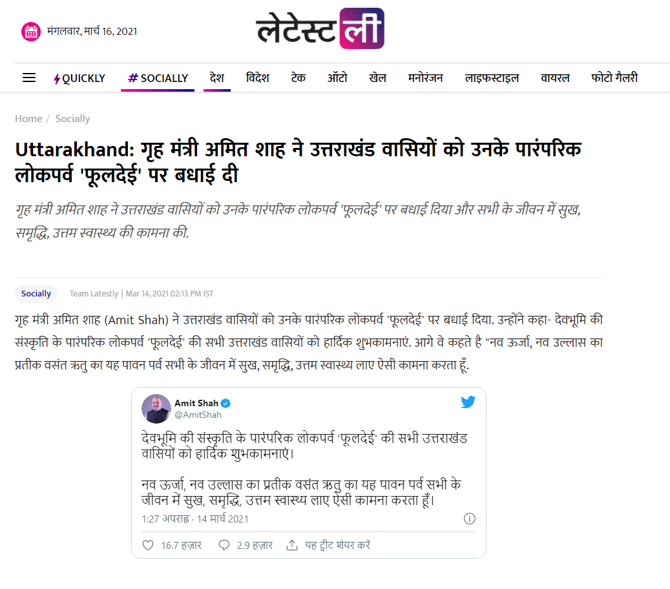Click the tweet reply bubble icon
The image size is (670, 589).
[224, 545]
